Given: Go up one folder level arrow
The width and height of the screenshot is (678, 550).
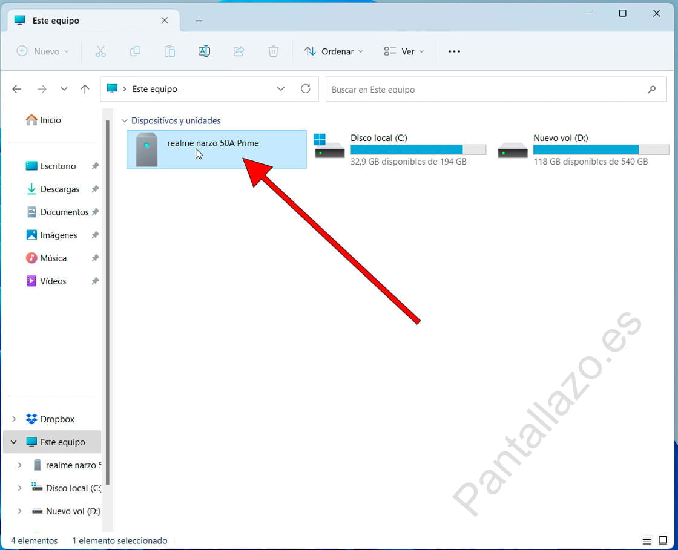Looking at the screenshot, I should pos(85,89).
